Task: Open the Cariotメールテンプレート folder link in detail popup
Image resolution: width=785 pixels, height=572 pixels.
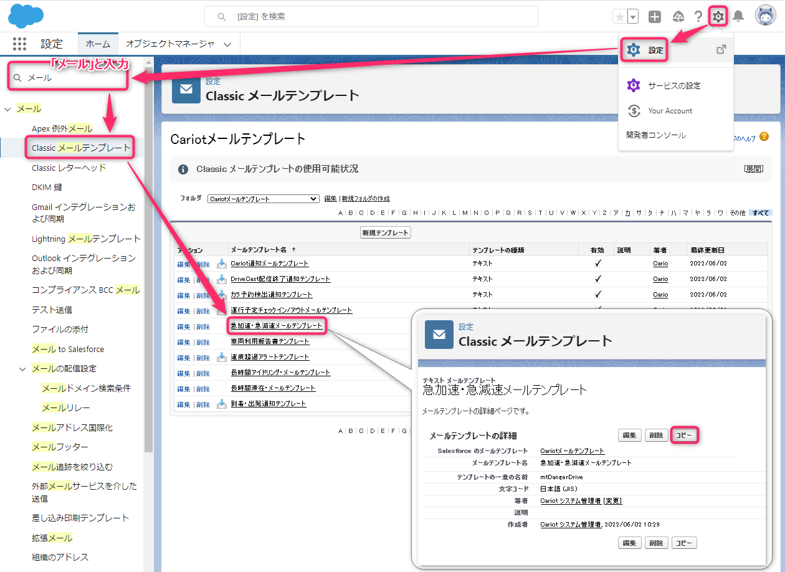Action: (x=572, y=450)
